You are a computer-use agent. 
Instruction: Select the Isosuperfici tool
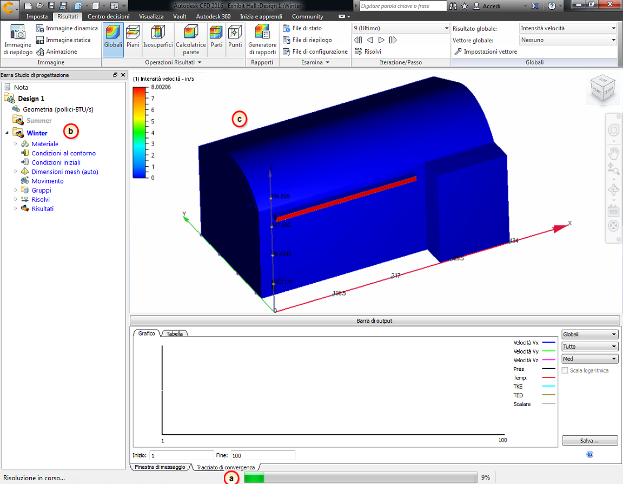click(158, 40)
